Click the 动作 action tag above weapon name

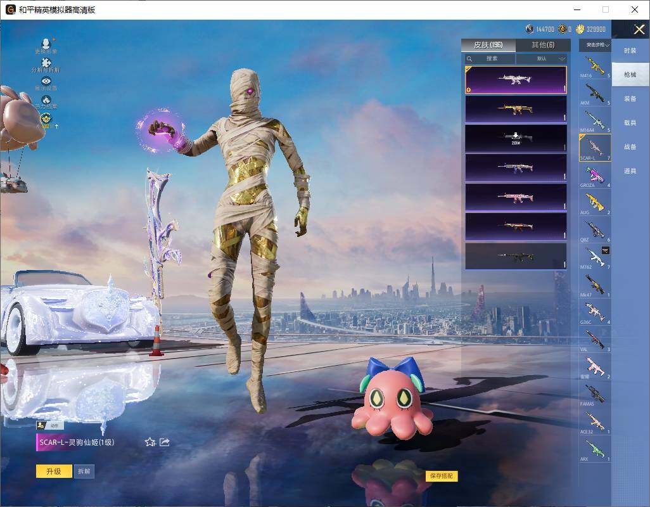(x=50, y=425)
